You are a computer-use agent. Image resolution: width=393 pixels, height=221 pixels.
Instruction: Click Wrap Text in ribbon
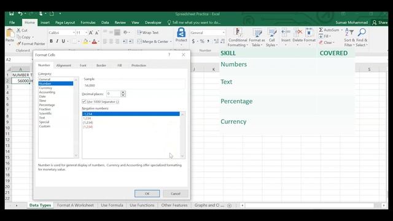pos(148,33)
